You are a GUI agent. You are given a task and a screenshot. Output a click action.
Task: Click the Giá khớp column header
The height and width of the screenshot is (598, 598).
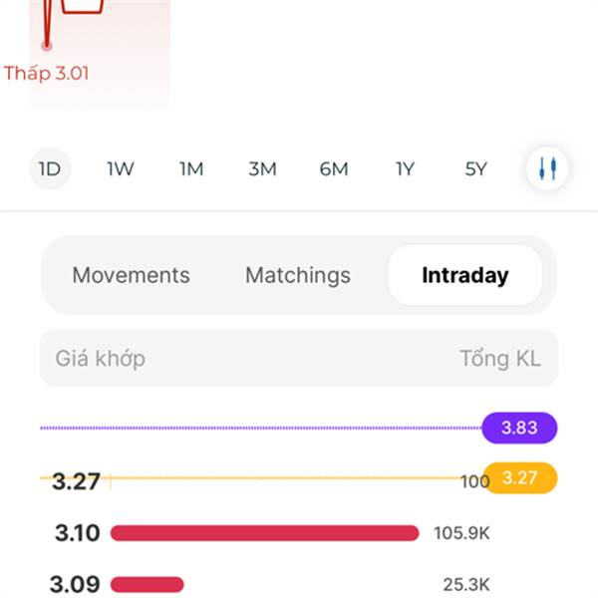coord(100,358)
